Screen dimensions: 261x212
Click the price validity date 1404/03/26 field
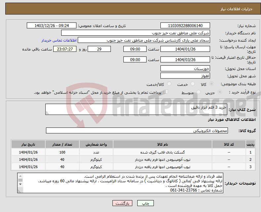tap(185, 59)
